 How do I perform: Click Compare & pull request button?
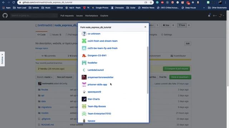(176, 69)
